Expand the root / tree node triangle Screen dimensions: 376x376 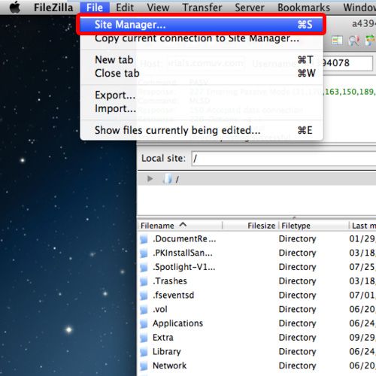pyautogui.click(x=150, y=179)
